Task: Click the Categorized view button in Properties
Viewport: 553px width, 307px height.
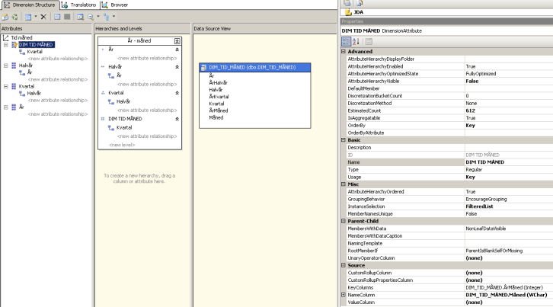Action: (x=347, y=42)
